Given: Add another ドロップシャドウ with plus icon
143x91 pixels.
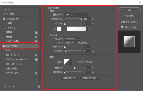Looking at the screenshot, I should 37,73.
